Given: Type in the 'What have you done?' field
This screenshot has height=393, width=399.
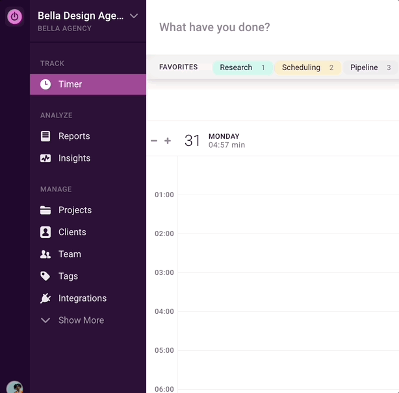Looking at the screenshot, I should (273, 27).
